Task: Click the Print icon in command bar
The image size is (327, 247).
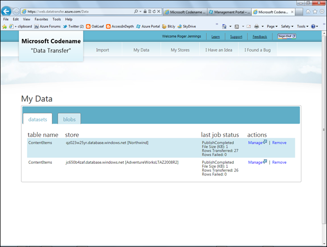Action: click(x=257, y=27)
